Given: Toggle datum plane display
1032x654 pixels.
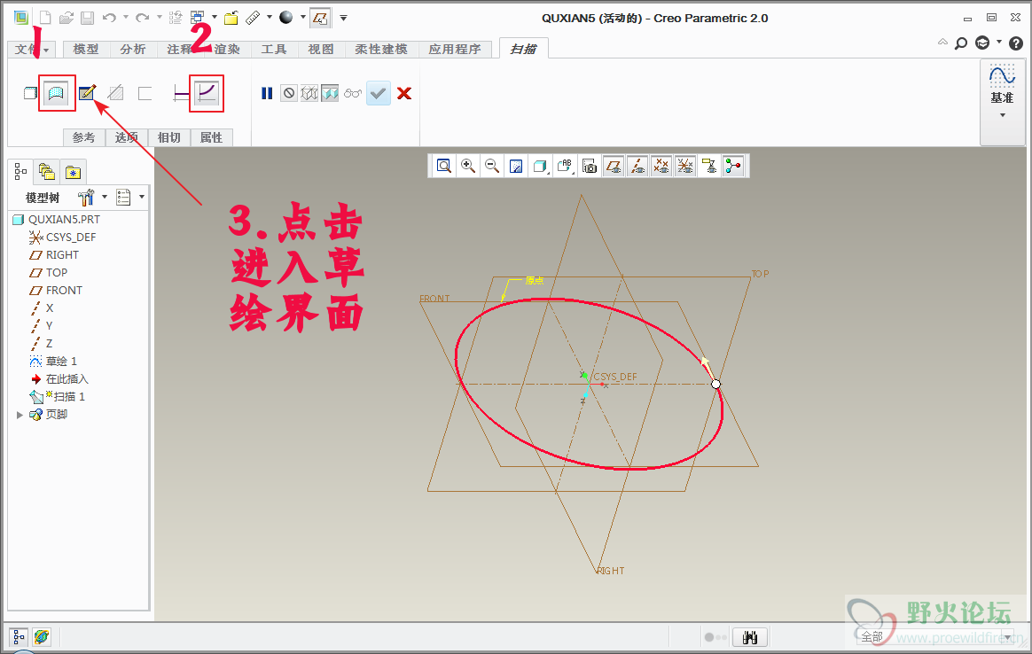Looking at the screenshot, I should point(614,166).
